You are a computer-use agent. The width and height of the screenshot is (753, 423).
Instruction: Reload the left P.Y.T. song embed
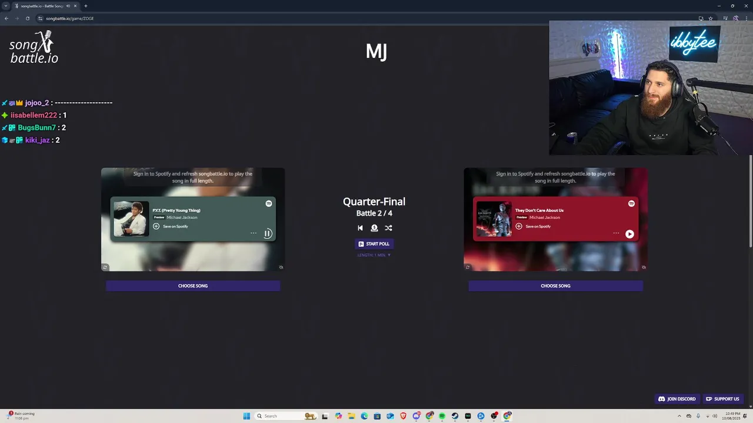105,267
